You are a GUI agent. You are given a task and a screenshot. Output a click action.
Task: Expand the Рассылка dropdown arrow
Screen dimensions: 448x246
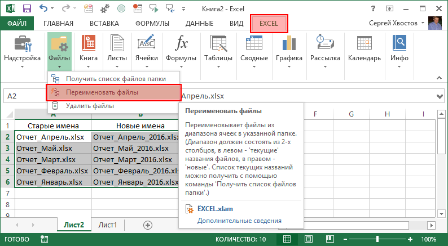[x=325, y=67]
